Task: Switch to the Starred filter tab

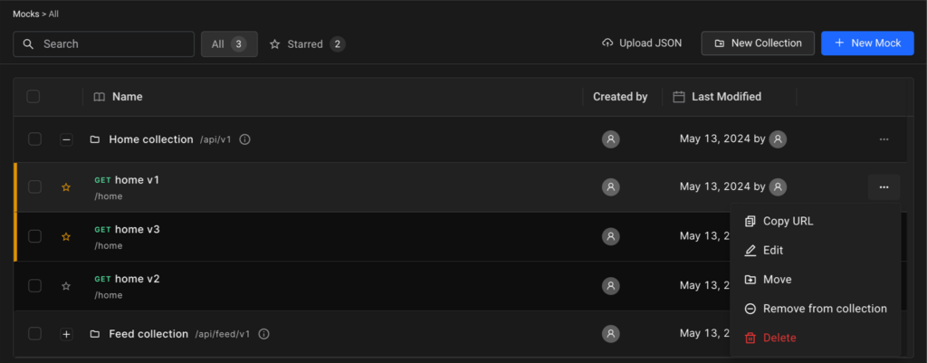Action: 307,43
